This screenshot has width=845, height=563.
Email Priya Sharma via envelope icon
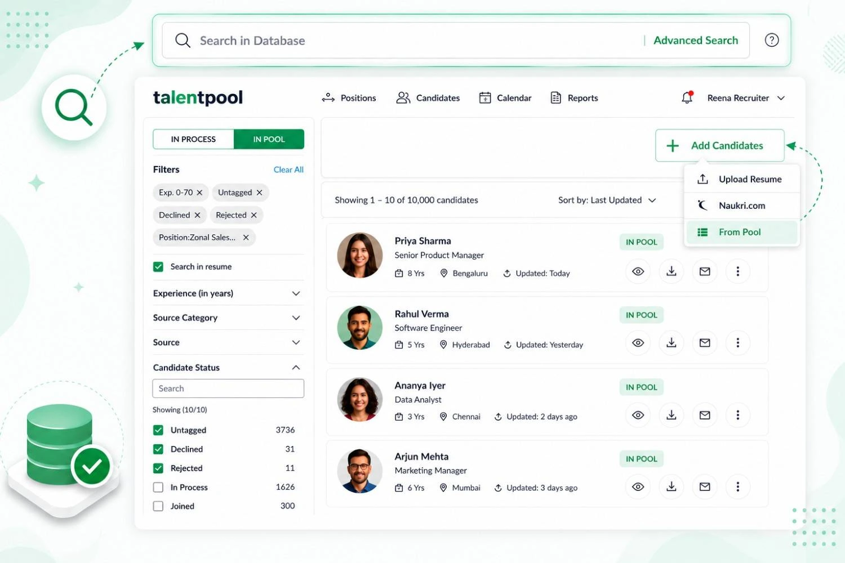tap(705, 271)
